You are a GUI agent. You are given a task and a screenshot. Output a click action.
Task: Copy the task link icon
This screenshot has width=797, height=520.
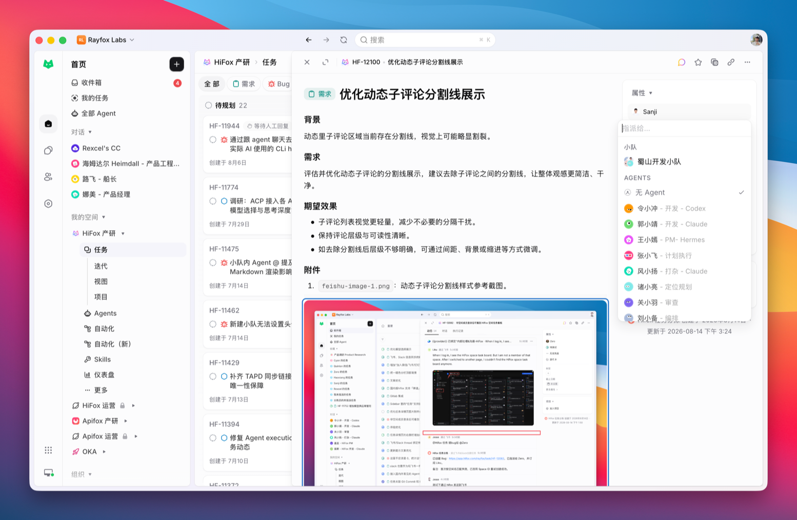[731, 62]
